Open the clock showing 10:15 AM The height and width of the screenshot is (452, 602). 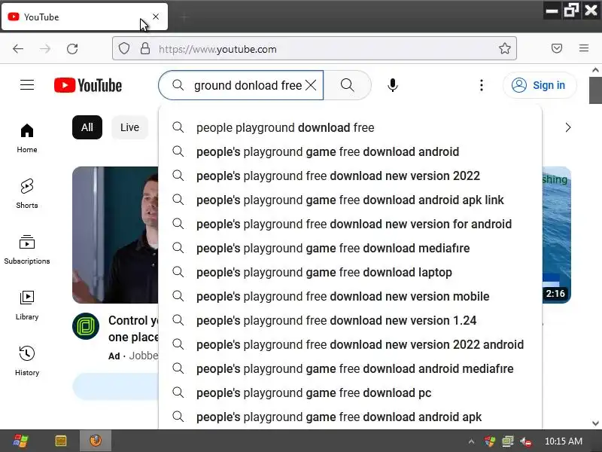pos(563,441)
